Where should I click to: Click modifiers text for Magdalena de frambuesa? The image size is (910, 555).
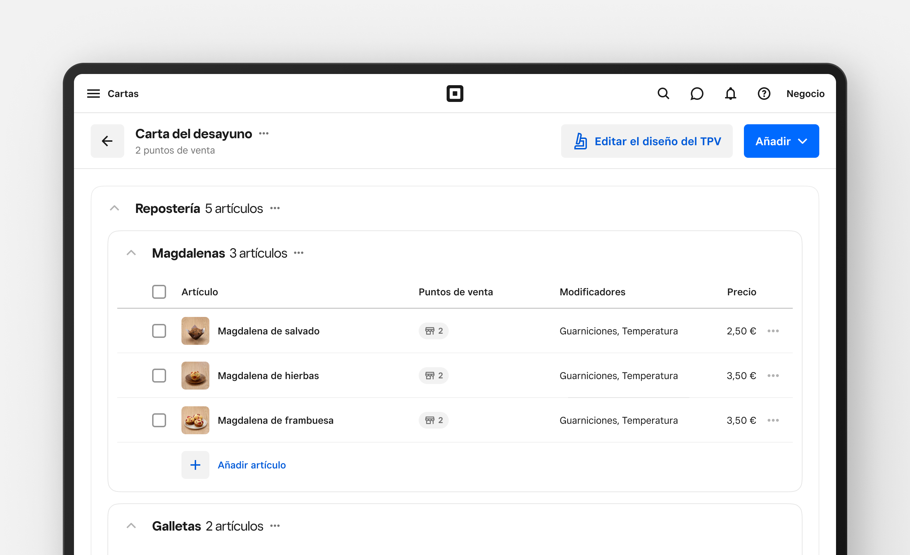[x=619, y=421]
